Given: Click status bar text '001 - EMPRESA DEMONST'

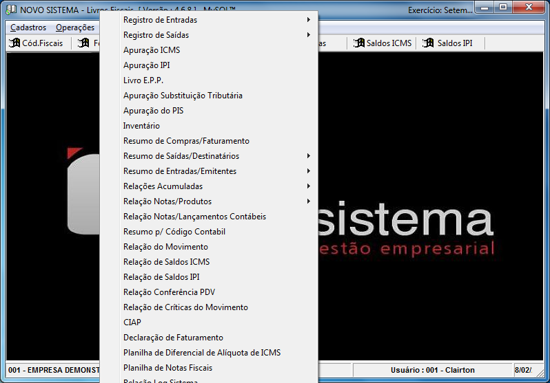Looking at the screenshot, I should 54,370.
